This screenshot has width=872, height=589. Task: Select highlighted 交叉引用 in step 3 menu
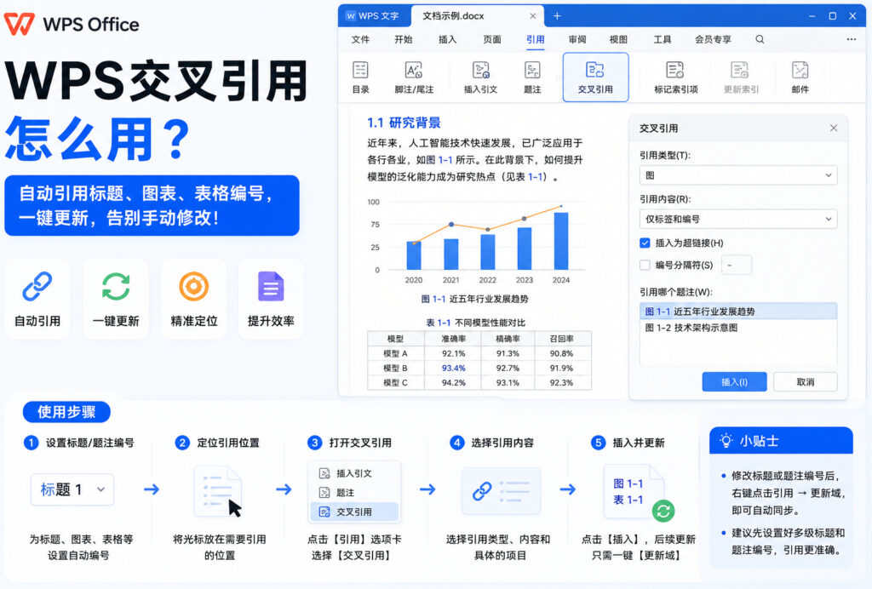tap(353, 512)
